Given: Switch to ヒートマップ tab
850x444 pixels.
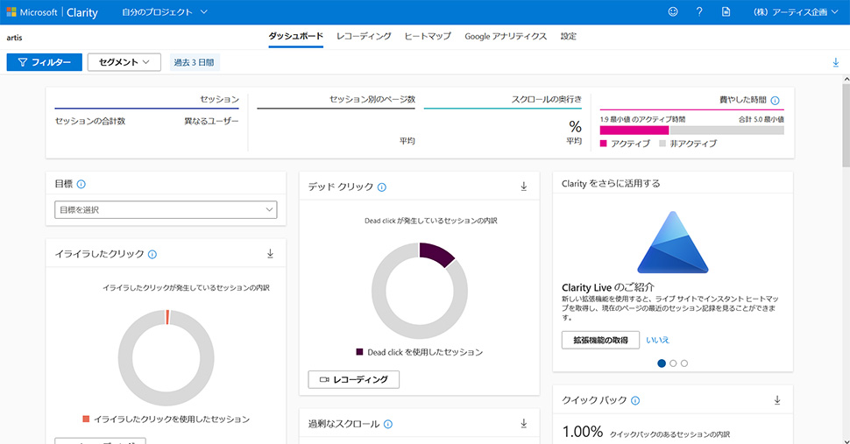Looking at the screenshot, I should coord(428,36).
